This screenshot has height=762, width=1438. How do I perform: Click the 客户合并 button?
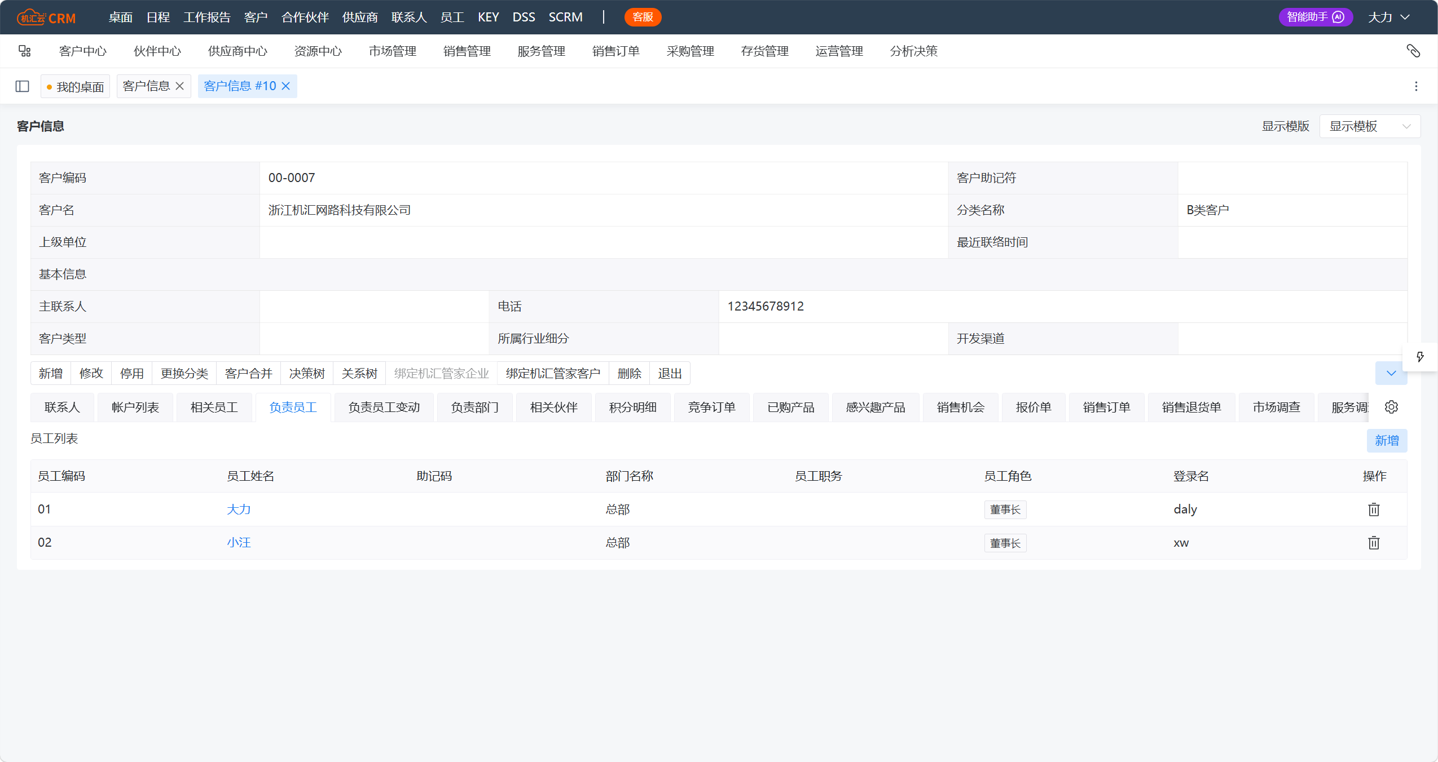pos(249,373)
